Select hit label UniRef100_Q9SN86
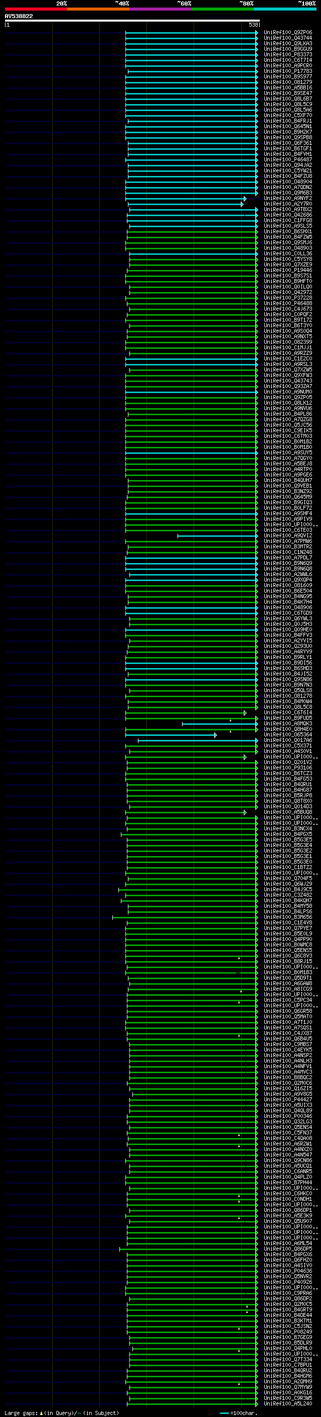This screenshot has height=1417, width=321. (288, 680)
